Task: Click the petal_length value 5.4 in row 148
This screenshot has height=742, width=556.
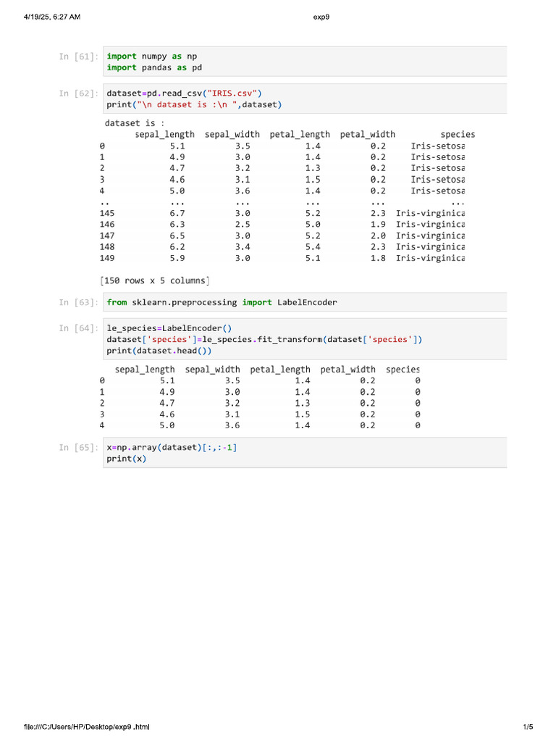Action: point(313,247)
